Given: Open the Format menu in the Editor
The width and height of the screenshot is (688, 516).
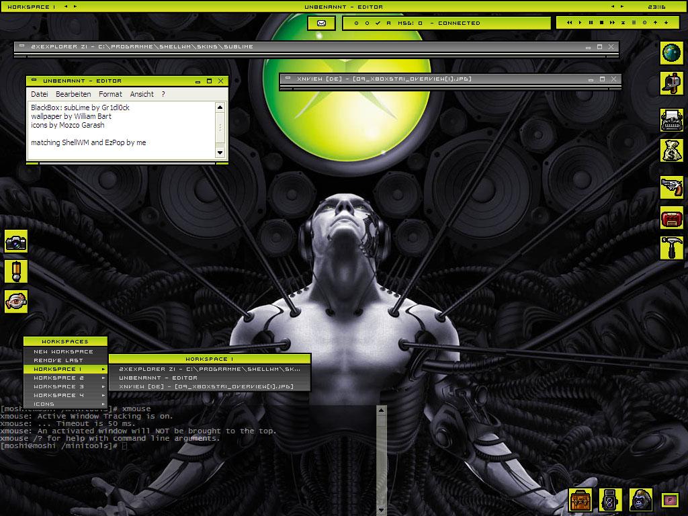Looking at the screenshot, I should (x=110, y=94).
